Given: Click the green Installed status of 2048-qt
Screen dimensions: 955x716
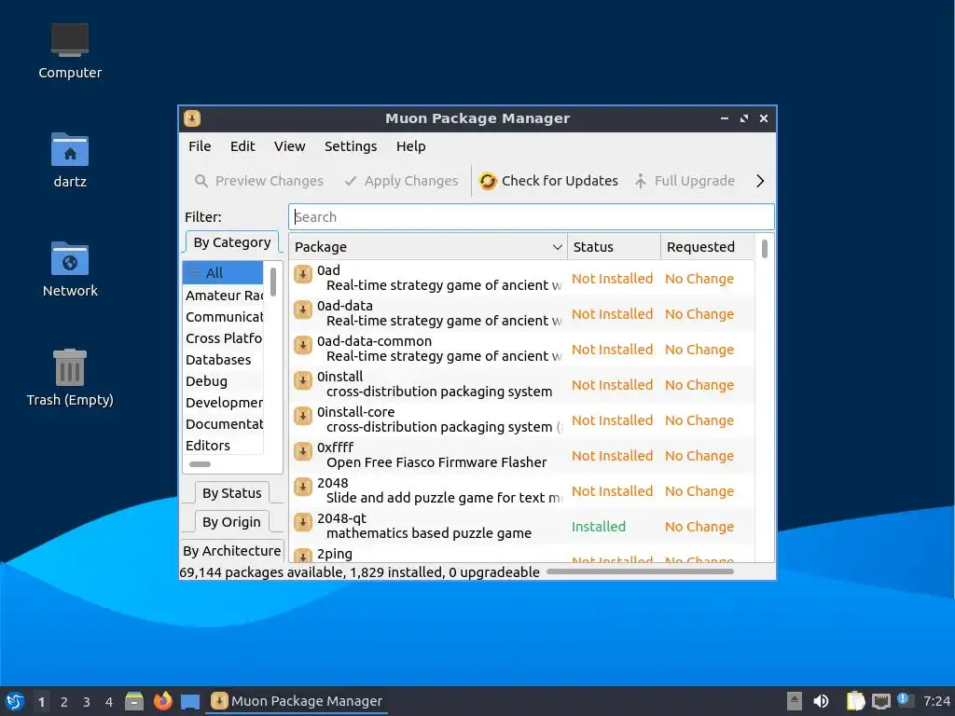Looking at the screenshot, I should click(598, 527).
